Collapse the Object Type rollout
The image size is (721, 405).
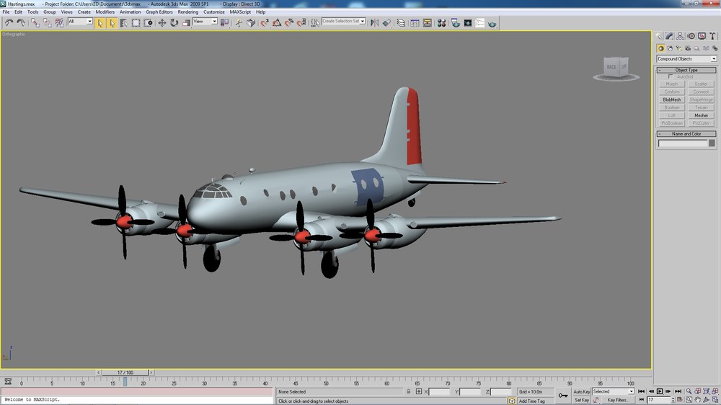(x=686, y=70)
